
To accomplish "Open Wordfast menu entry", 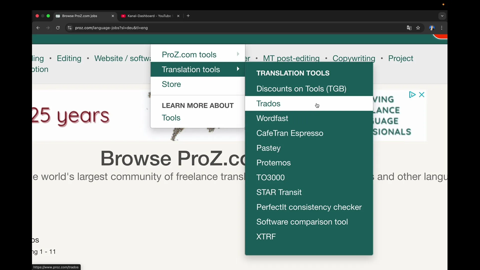I will [x=272, y=118].
